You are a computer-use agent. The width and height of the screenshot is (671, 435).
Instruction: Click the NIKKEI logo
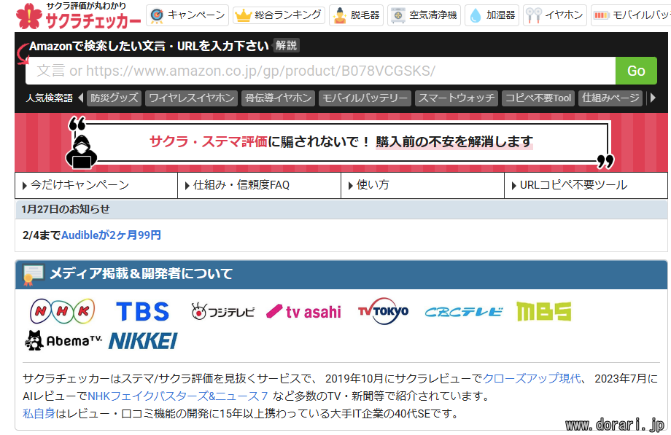point(143,341)
